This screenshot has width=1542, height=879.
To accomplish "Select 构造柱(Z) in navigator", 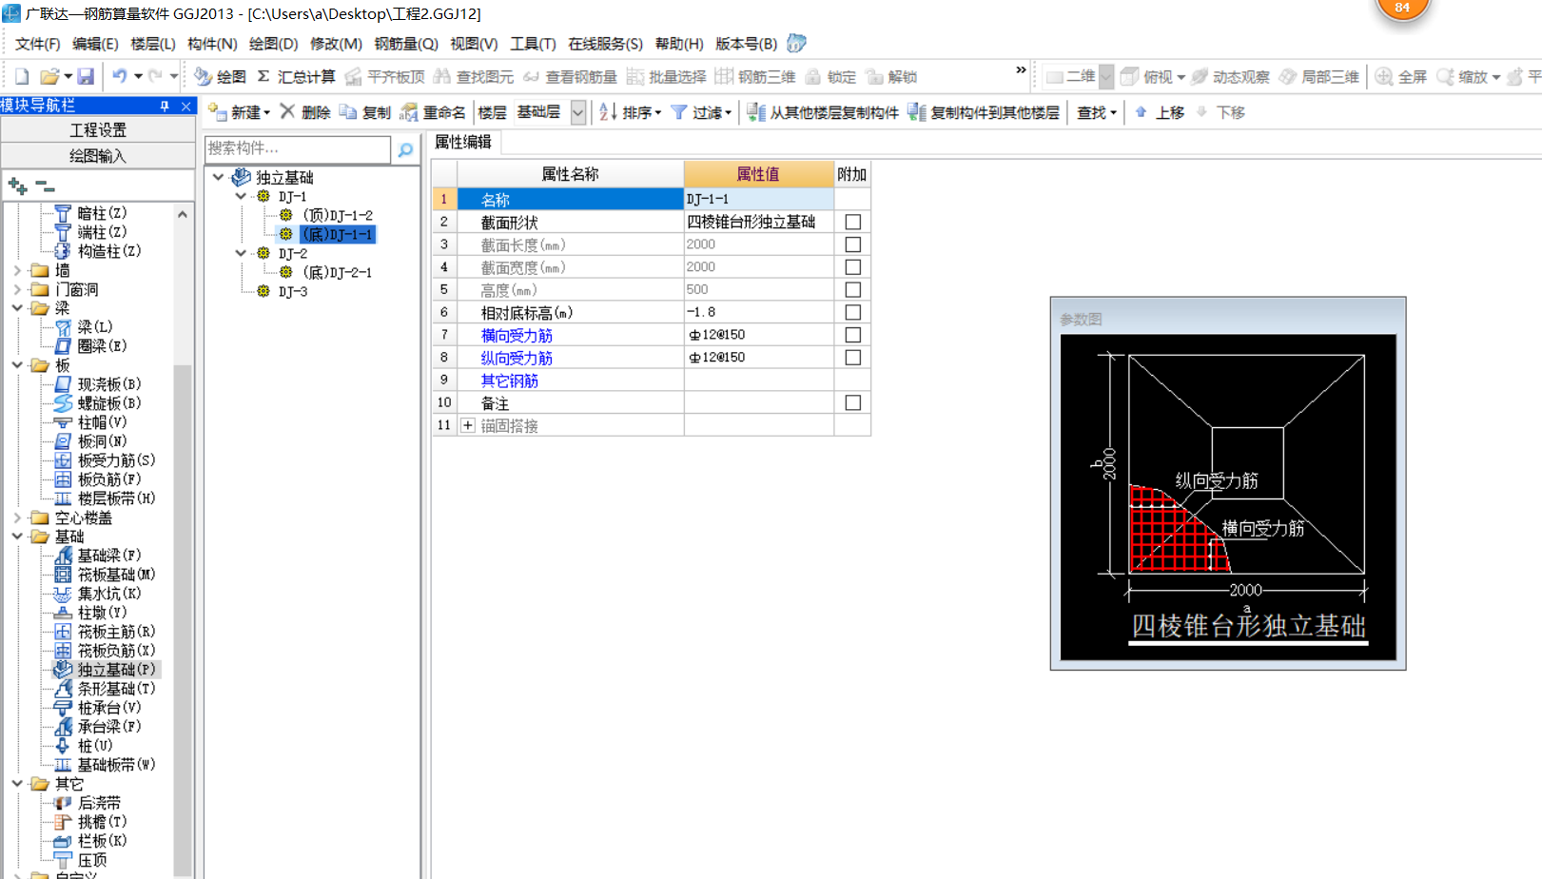I will tap(109, 251).
